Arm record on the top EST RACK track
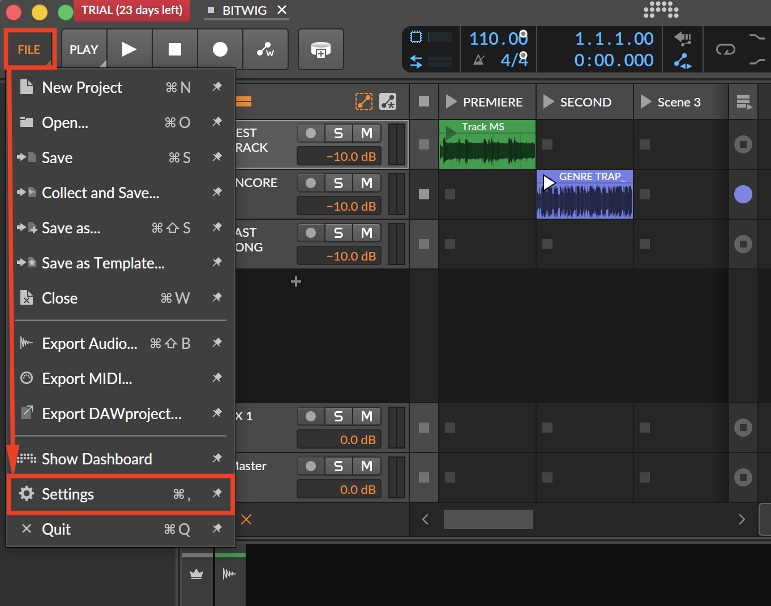Screen dimensions: 771x606 311,133
